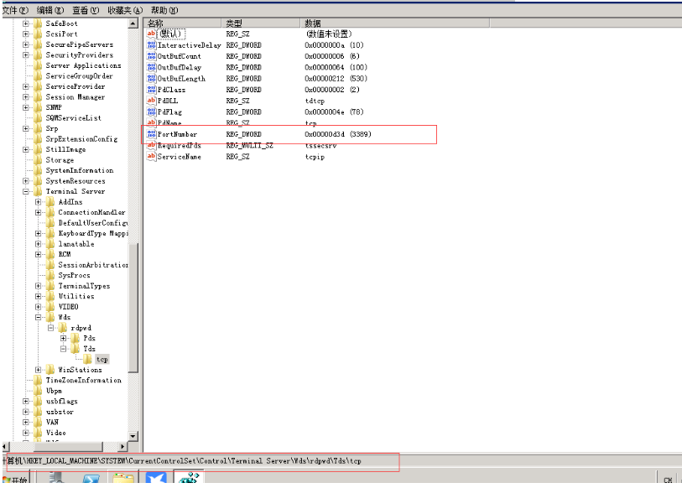Screen dimensions: 682x488
Task: Open the 编辑 (Edit) menu
Action: [x=49, y=10]
